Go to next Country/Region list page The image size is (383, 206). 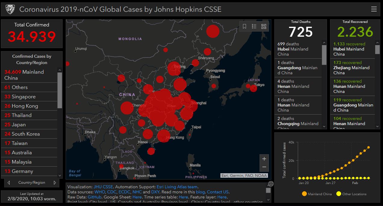[x=55, y=183]
